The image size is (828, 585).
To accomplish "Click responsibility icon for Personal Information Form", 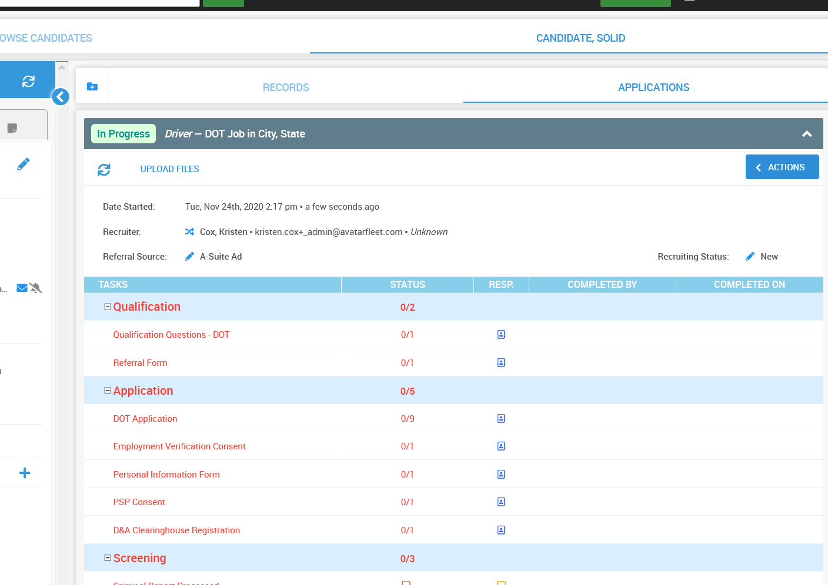I will (x=501, y=475).
